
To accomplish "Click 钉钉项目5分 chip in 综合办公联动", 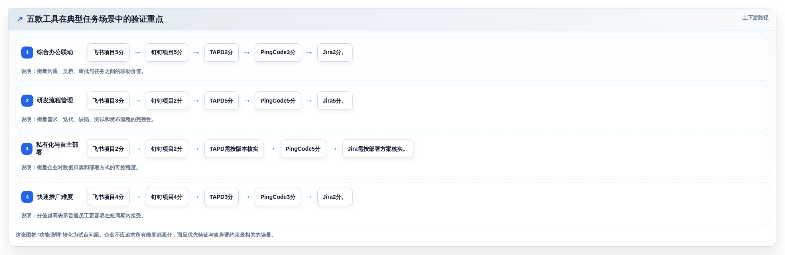I will [x=167, y=53].
